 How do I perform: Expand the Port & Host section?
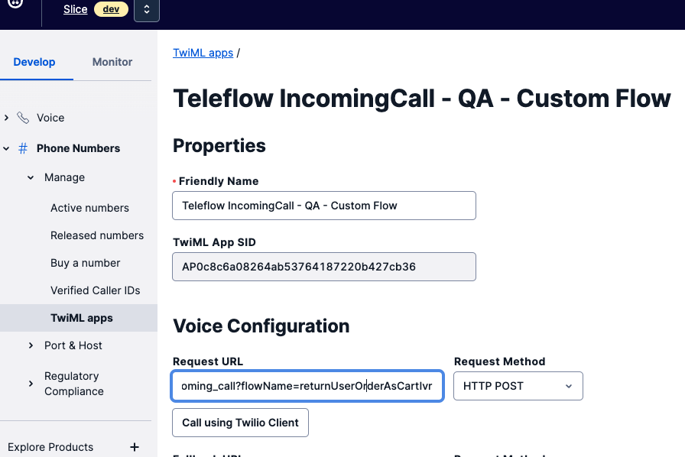(x=31, y=345)
